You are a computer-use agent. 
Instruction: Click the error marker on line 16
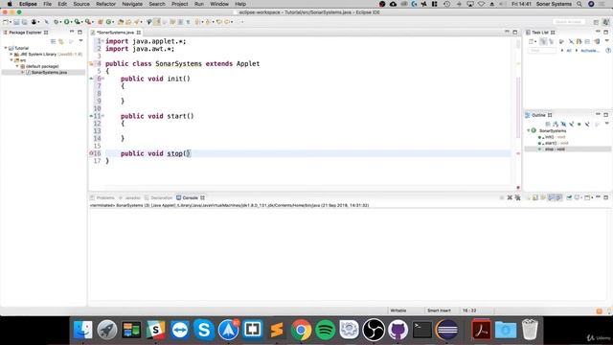[x=91, y=153]
